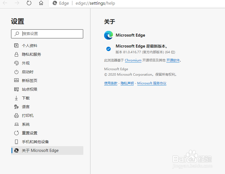Open the Chromium project link
Image resolution: width=225 pixels, height=174 pixels.
coord(133,60)
